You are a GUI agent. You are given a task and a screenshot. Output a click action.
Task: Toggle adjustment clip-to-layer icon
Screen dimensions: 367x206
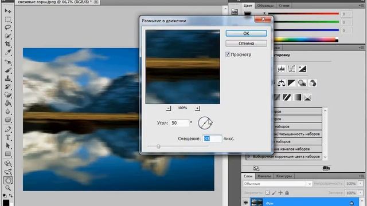click(326, 168)
